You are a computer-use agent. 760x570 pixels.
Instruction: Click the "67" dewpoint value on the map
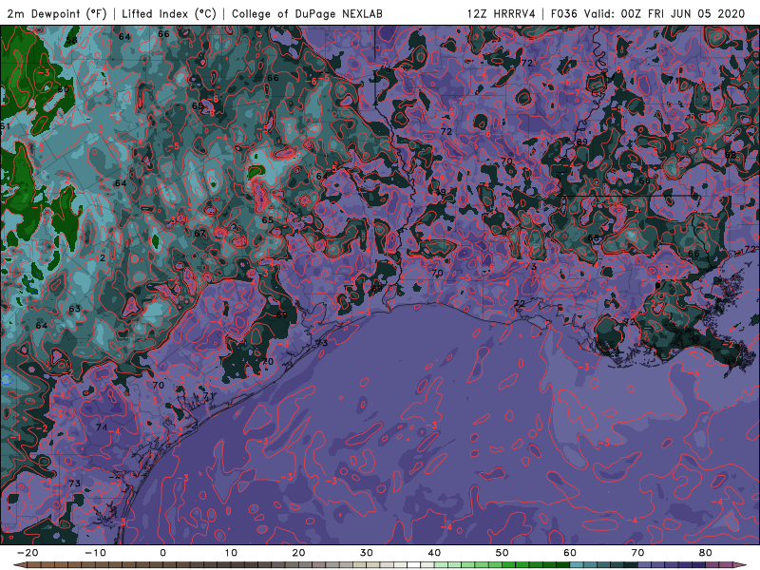tap(199, 234)
